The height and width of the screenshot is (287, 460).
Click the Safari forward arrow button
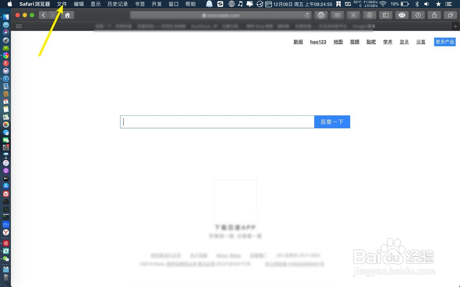(52, 15)
